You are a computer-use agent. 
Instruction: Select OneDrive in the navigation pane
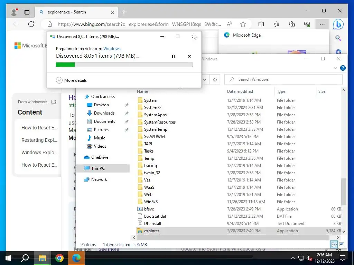[x=96, y=157]
